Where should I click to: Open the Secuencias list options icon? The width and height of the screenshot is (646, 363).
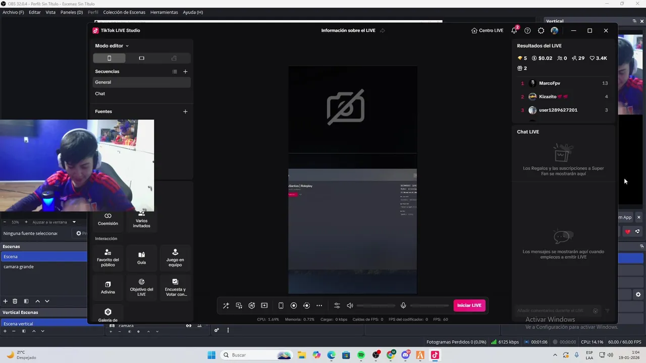coord(175,72)
